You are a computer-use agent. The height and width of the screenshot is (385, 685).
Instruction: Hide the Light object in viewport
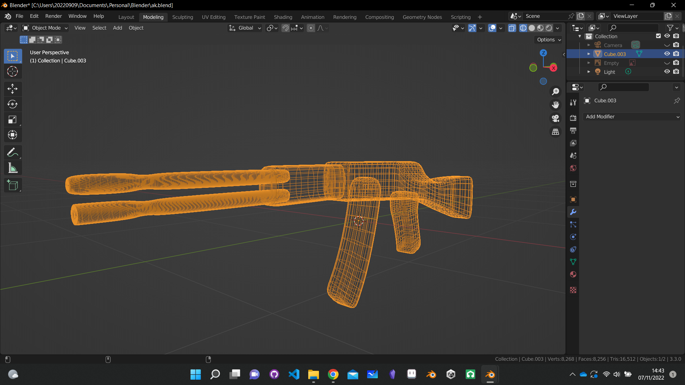[x=667, y=72]
